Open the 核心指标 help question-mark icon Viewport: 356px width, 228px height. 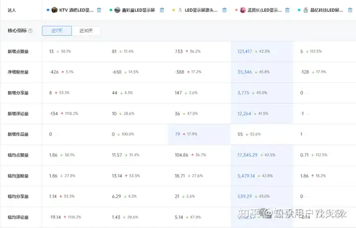pyautogui.click(x=30, y=31)
